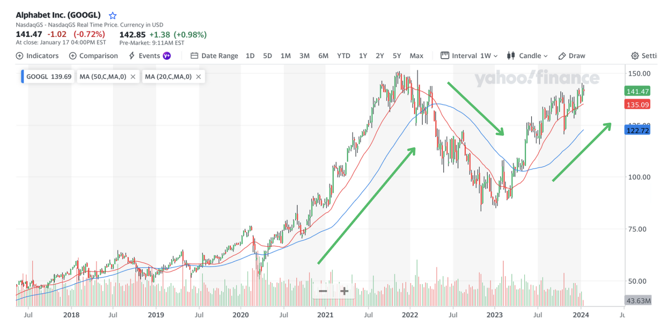The width and height of the screenshot is (664, 336).
Task: Select the 1D range
Action: pos(250,56)
